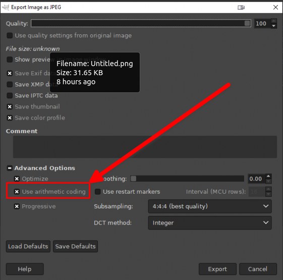
Task: Uncheck the Optimize option
Action: pos(17,179)
